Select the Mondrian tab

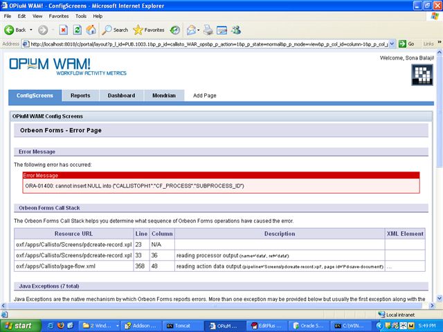click(x=164, y=95)
